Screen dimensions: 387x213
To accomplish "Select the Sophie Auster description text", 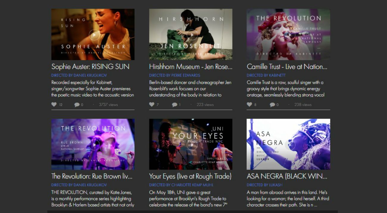I will [93, 88].
